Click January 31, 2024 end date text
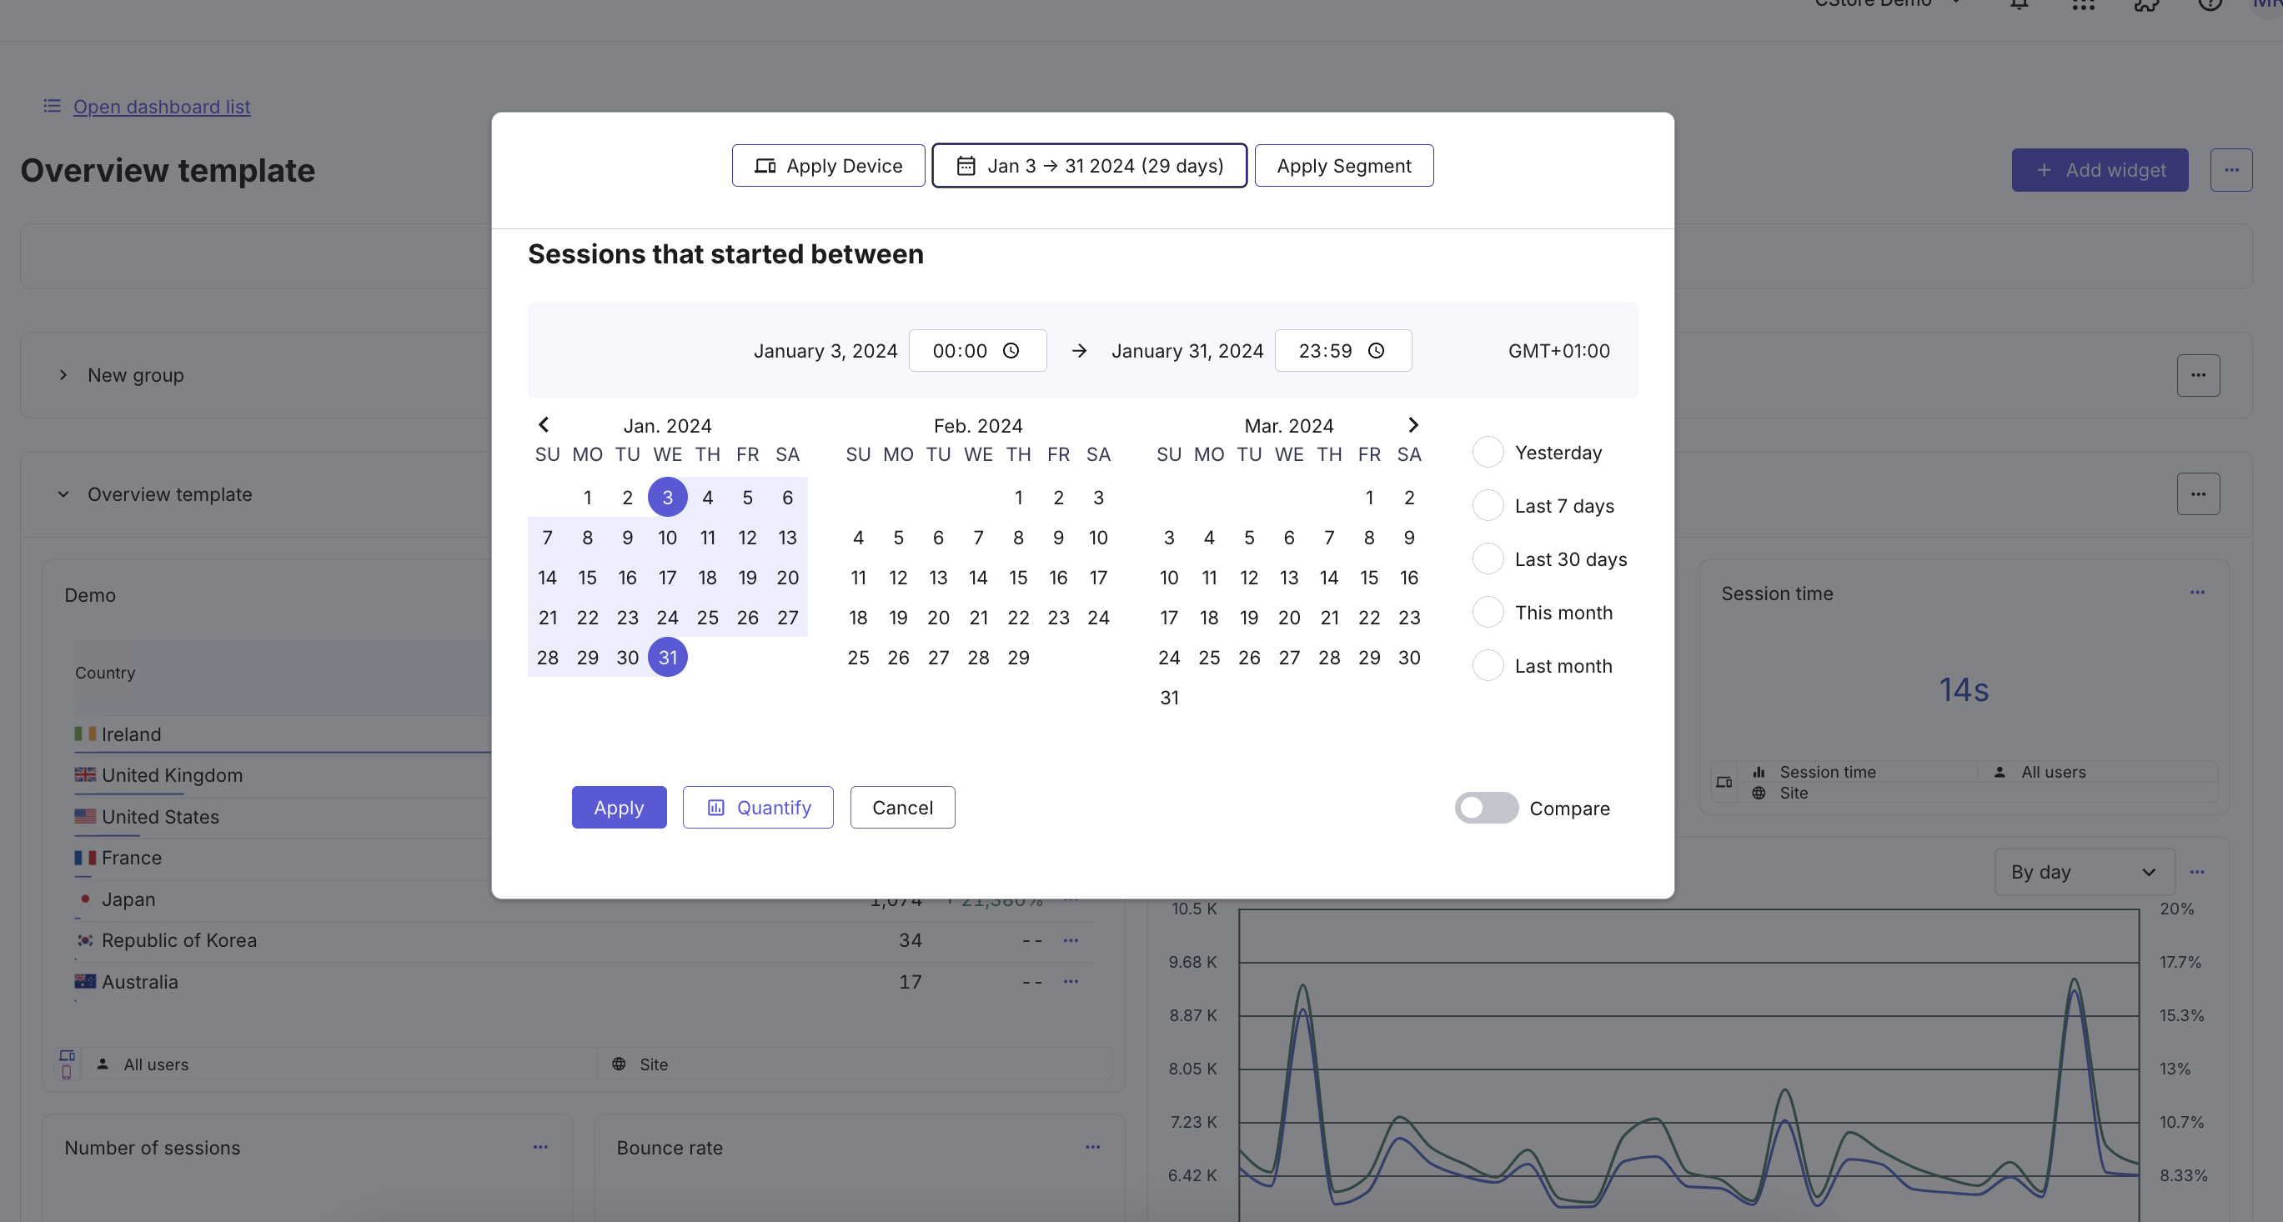Viewport: 2283px width, 1222px height. click(x=1187, y=351)
